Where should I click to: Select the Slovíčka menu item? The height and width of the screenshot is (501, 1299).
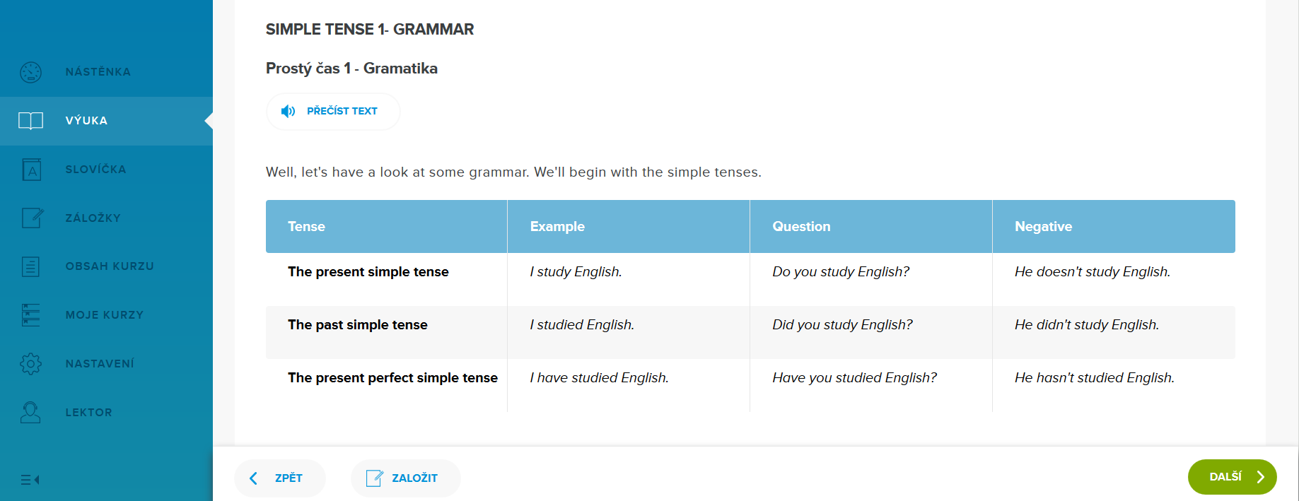coord(95,170)
